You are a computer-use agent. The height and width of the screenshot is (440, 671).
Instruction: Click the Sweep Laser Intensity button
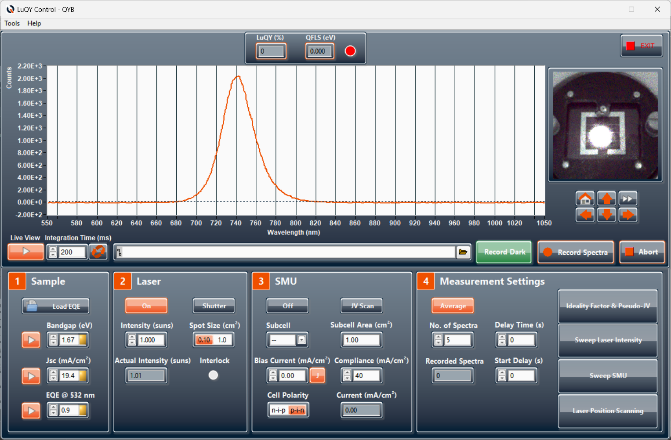coord(608,340)
